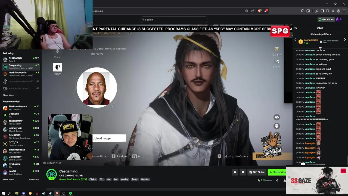
Task: Click the Random option in game footer
Action: point(119,157)
